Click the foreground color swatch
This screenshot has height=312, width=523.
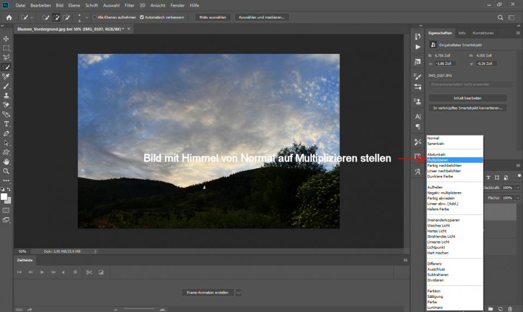pyautogui.click(x=4, y=197)
